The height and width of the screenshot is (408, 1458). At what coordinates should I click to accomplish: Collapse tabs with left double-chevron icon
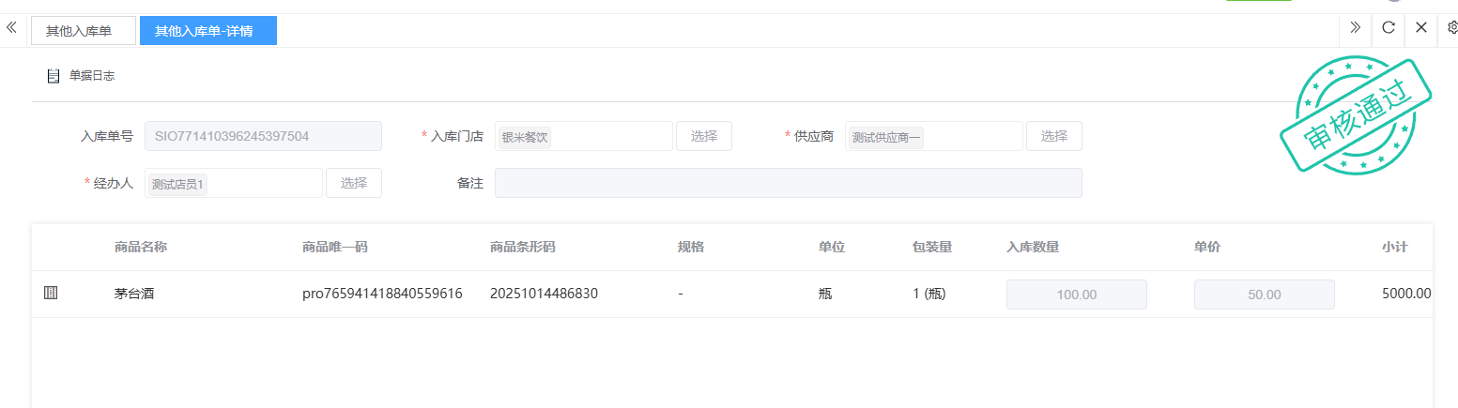tap(11, 28)
